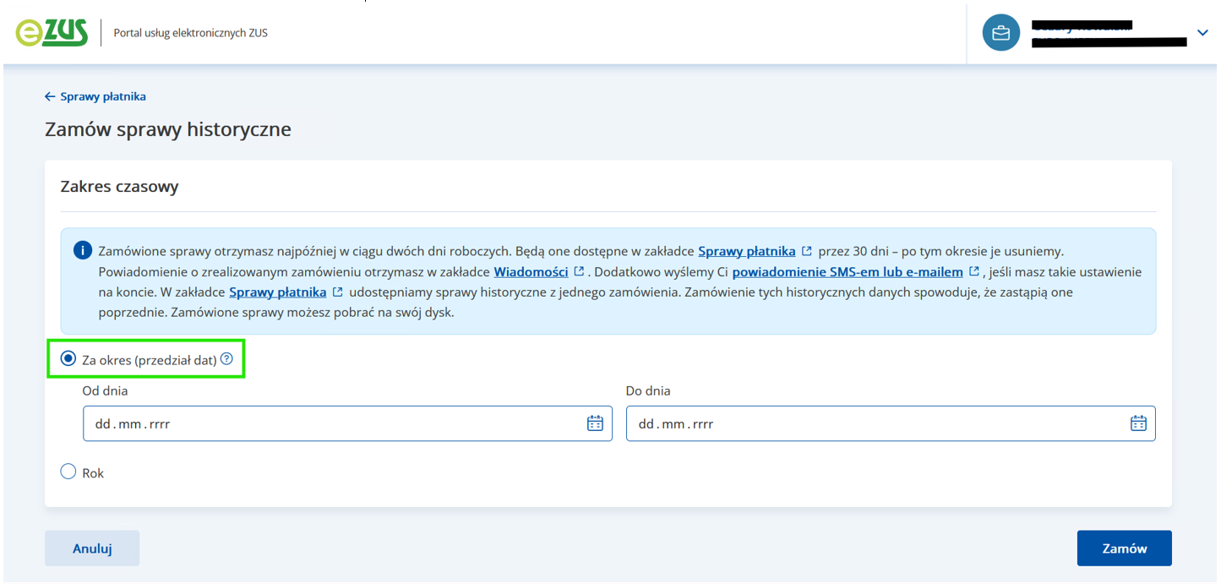Click into the Do dnia date field
The image size is (1221, 584).
tap(870, 423)
